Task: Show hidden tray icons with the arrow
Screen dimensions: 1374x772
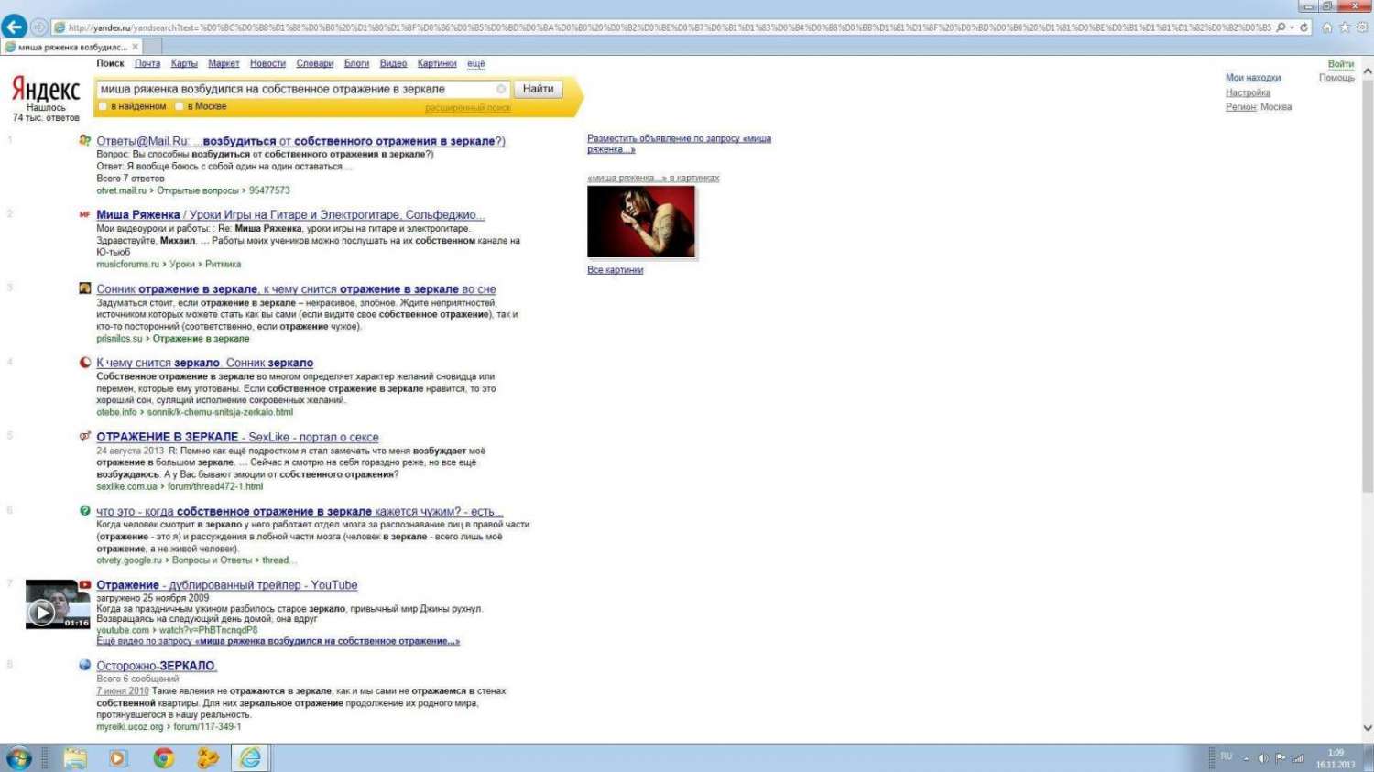Action: (x=1247, y=758)
